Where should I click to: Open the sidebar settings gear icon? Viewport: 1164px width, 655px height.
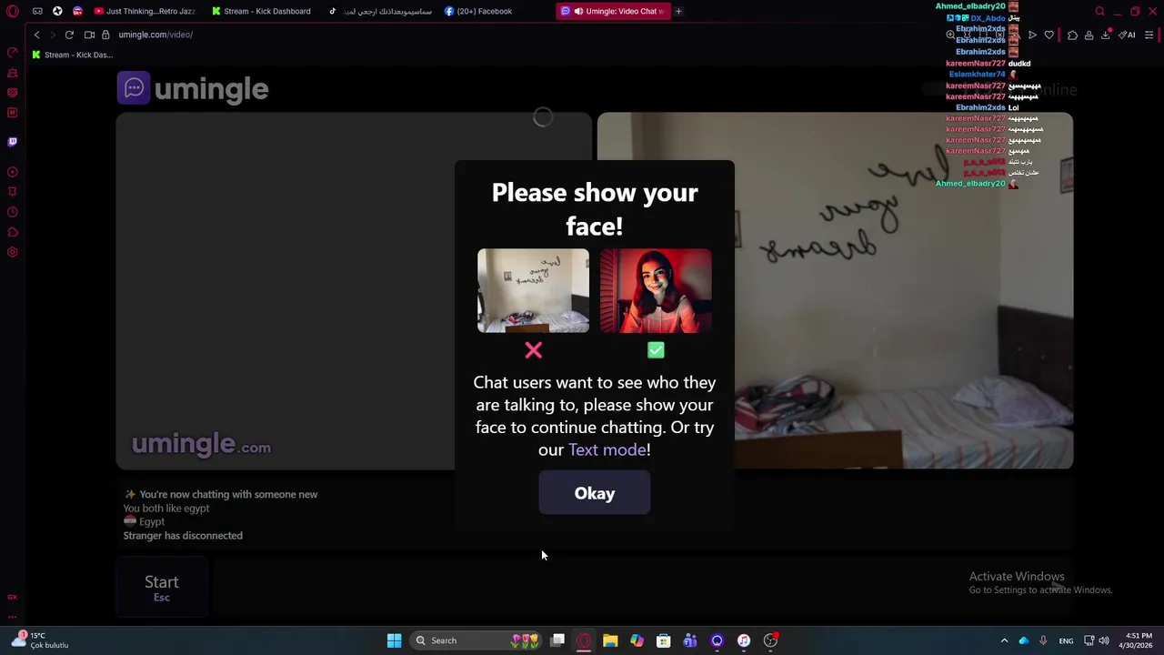tap(13, 252)
